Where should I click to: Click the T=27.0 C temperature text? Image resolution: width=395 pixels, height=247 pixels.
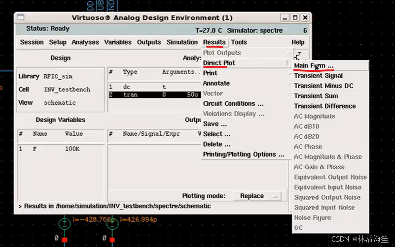pyautogui.click(x=209, y=31)
